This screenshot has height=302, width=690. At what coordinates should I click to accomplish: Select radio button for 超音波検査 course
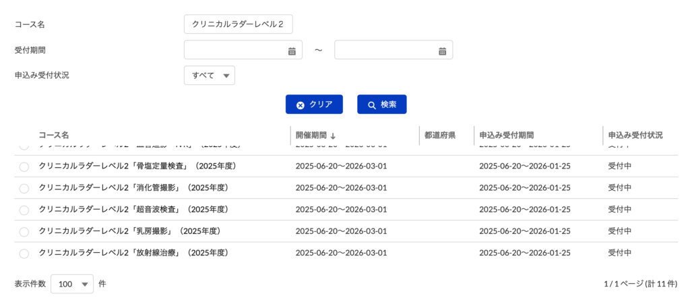coord(24,210)
